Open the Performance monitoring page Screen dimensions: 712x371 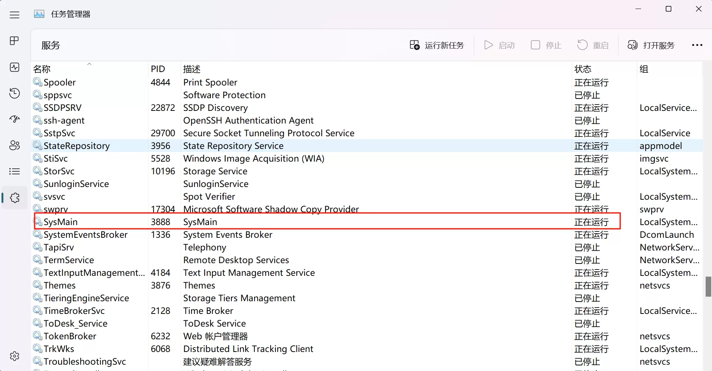[x=15, y=67]
